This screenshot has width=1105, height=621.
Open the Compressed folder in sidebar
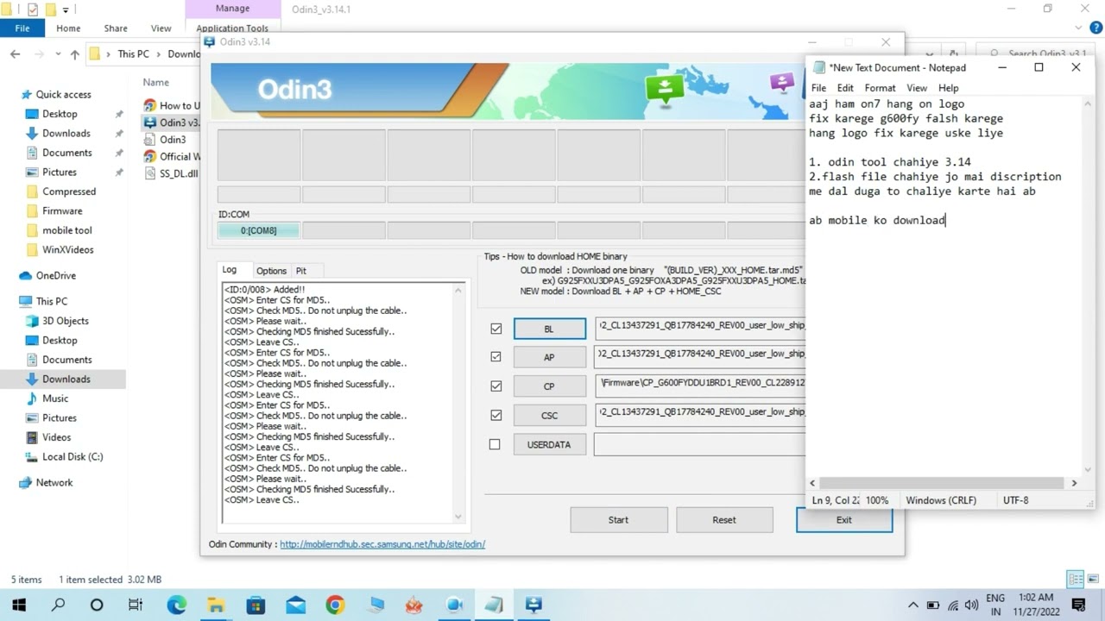(69, 191)
